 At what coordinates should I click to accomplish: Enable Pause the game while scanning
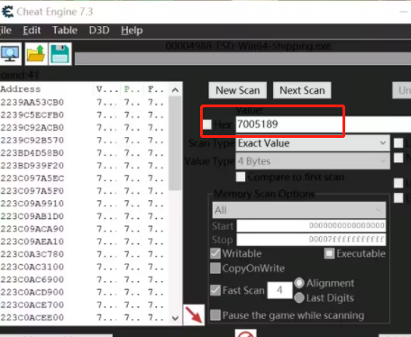(215, 315)
